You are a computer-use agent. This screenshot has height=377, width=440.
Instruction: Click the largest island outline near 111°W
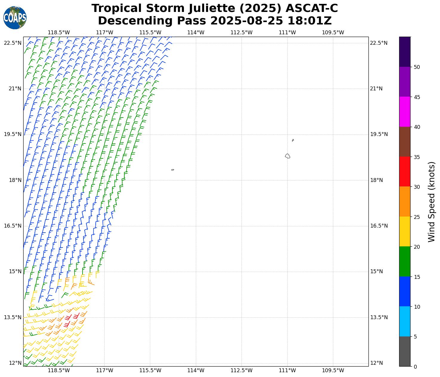pos(287,156)
